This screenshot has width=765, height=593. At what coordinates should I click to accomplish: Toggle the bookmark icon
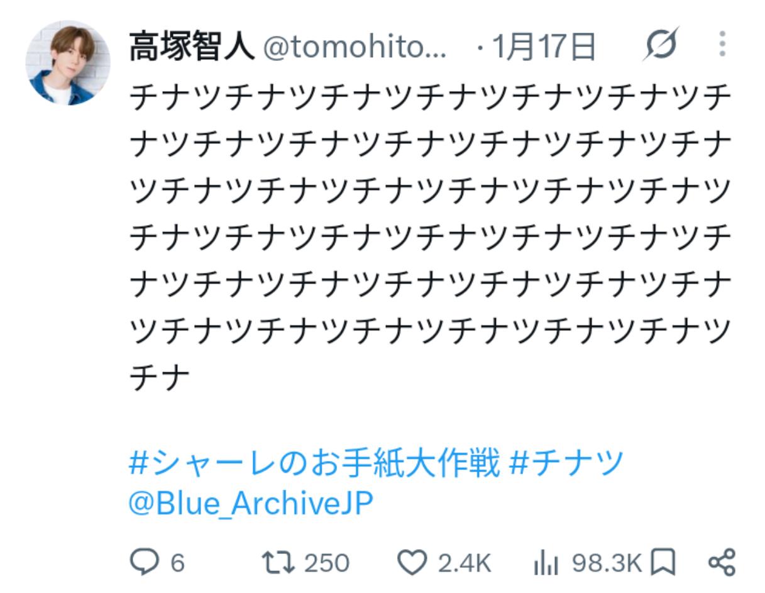click(x=663, y=562)
